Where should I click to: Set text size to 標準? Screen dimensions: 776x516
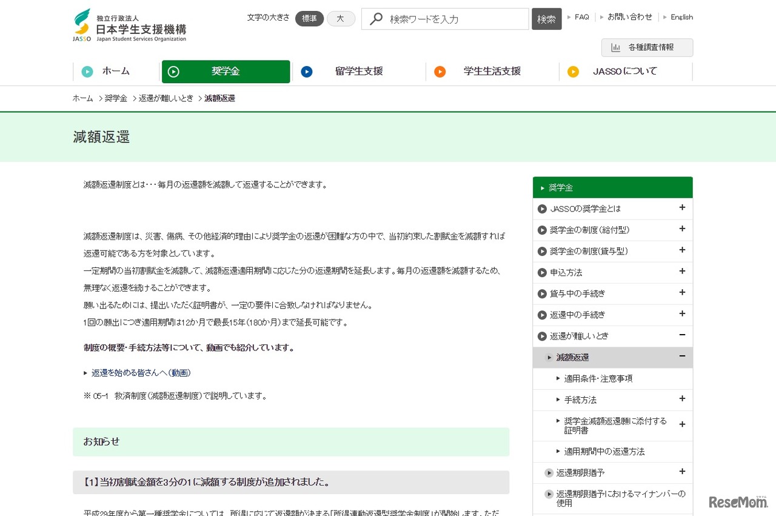309,19
